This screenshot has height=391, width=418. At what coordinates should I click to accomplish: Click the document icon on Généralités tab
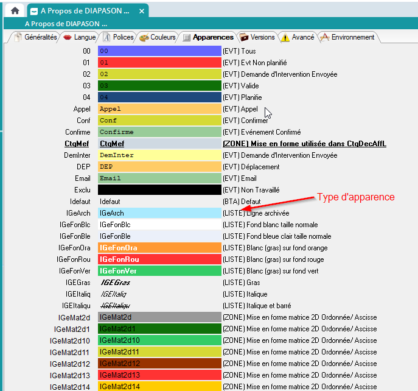(18, 38)
